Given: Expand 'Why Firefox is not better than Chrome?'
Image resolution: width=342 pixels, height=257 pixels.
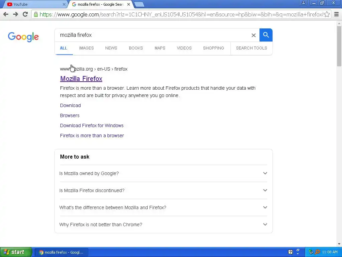Looking at the screenshot, I should coord(163,225).
